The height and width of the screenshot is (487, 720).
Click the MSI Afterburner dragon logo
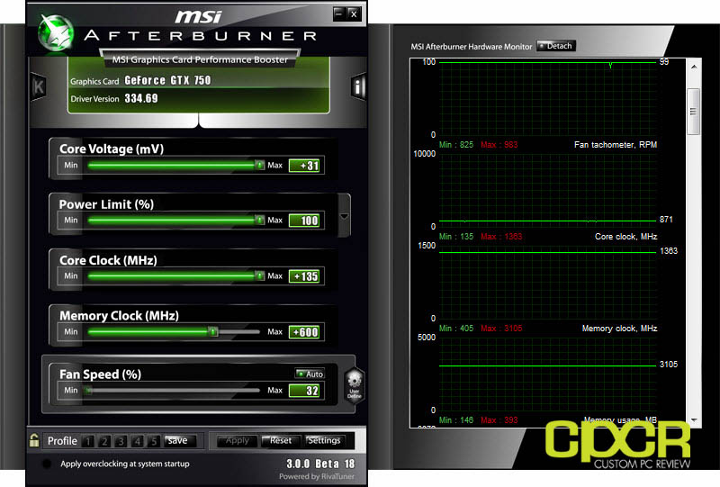56,33
